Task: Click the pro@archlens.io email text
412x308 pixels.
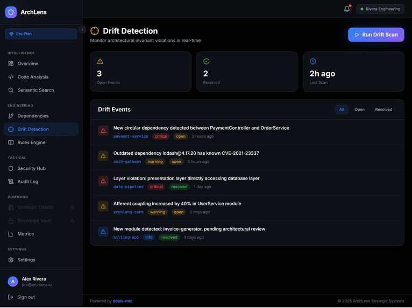Action: pos(37,285)
